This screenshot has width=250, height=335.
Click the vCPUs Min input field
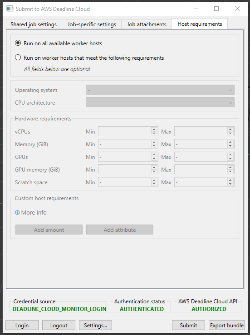tap(125, 131)
